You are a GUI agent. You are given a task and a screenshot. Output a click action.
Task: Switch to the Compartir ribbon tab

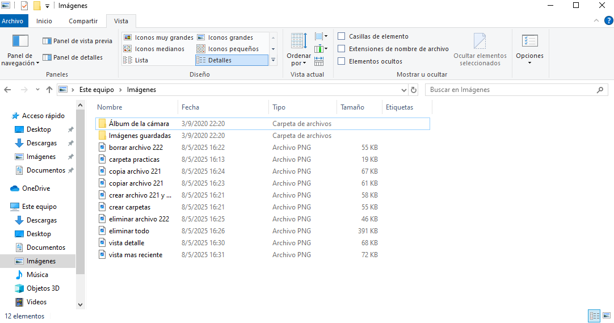pos(83,21)
